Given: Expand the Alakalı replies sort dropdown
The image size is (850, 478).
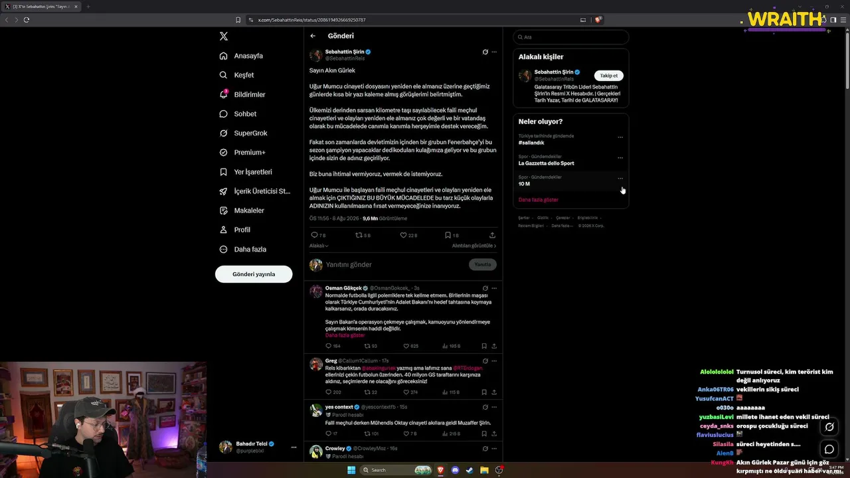Looking at the screenshot, I should click(x=319, y=246).
